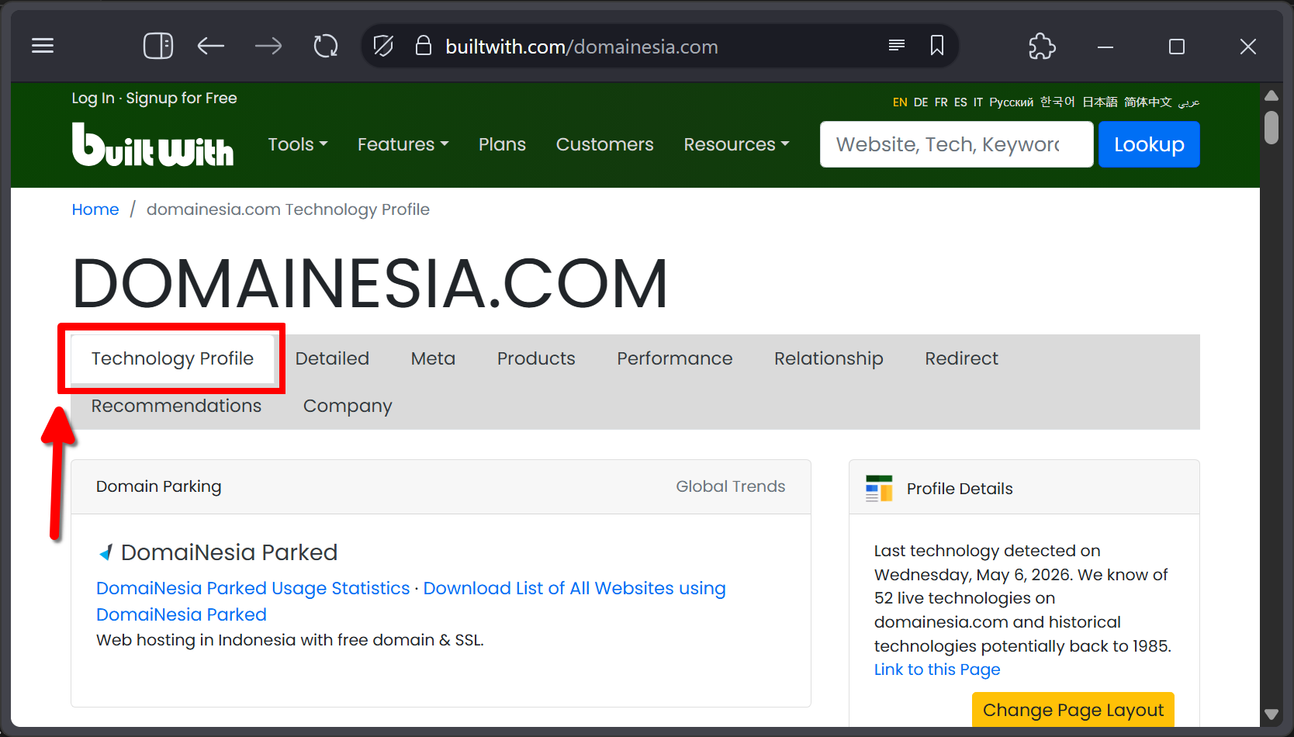Go forward with the forward arrow
This screenshot has height=737, width=1294.
[x=268, y=47]
